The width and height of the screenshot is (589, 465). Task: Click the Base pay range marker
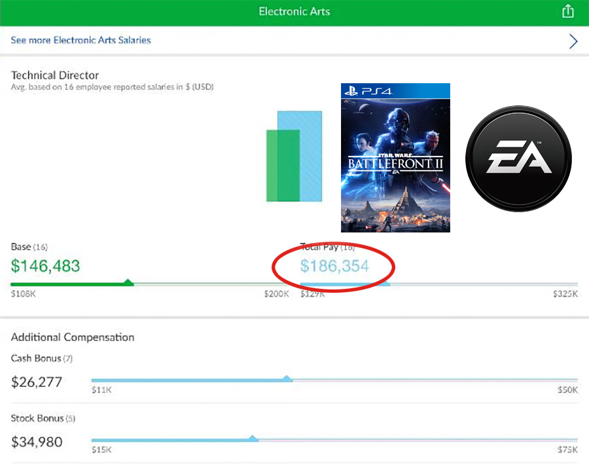[128, 282]
